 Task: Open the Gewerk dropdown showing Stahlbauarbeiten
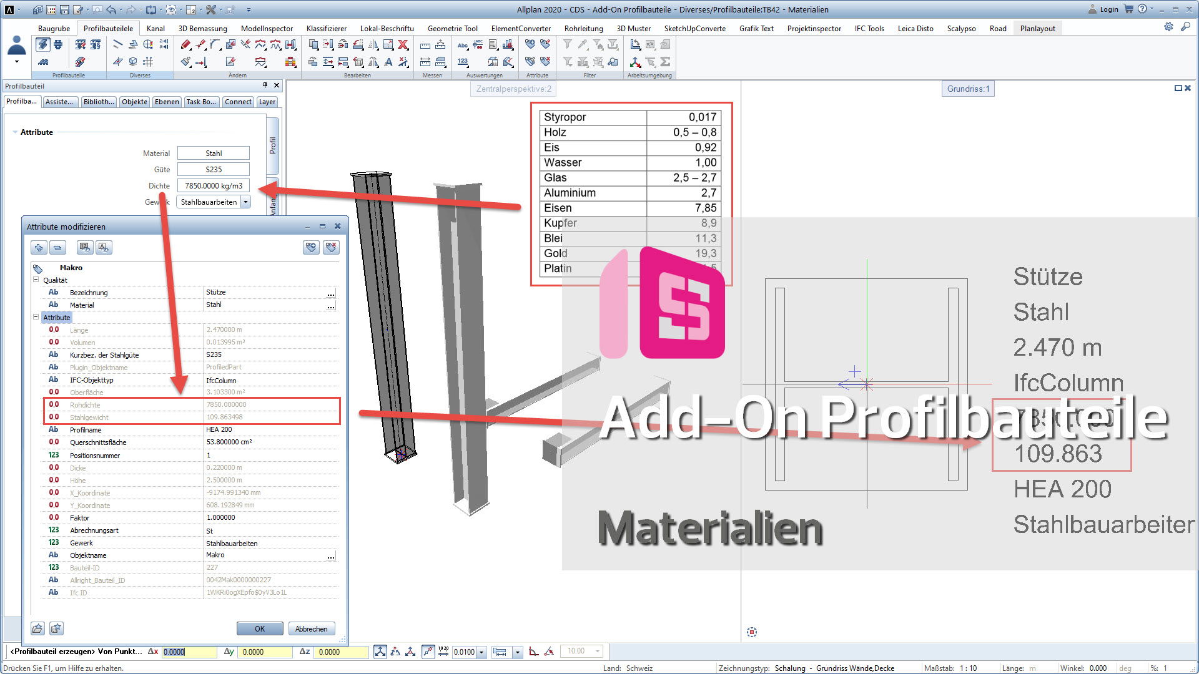pos(246,202)
